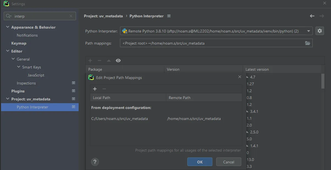Click the folder icon in Path mappings

coord(308,43)
